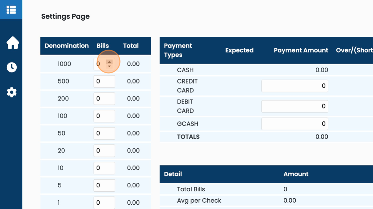Viewport: 373px width, 209px height.
Task: Click the Expected column header
Action: (239, 50)
